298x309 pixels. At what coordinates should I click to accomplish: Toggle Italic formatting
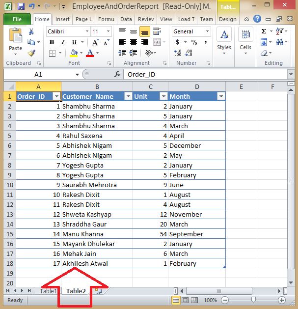pos(63,42)
